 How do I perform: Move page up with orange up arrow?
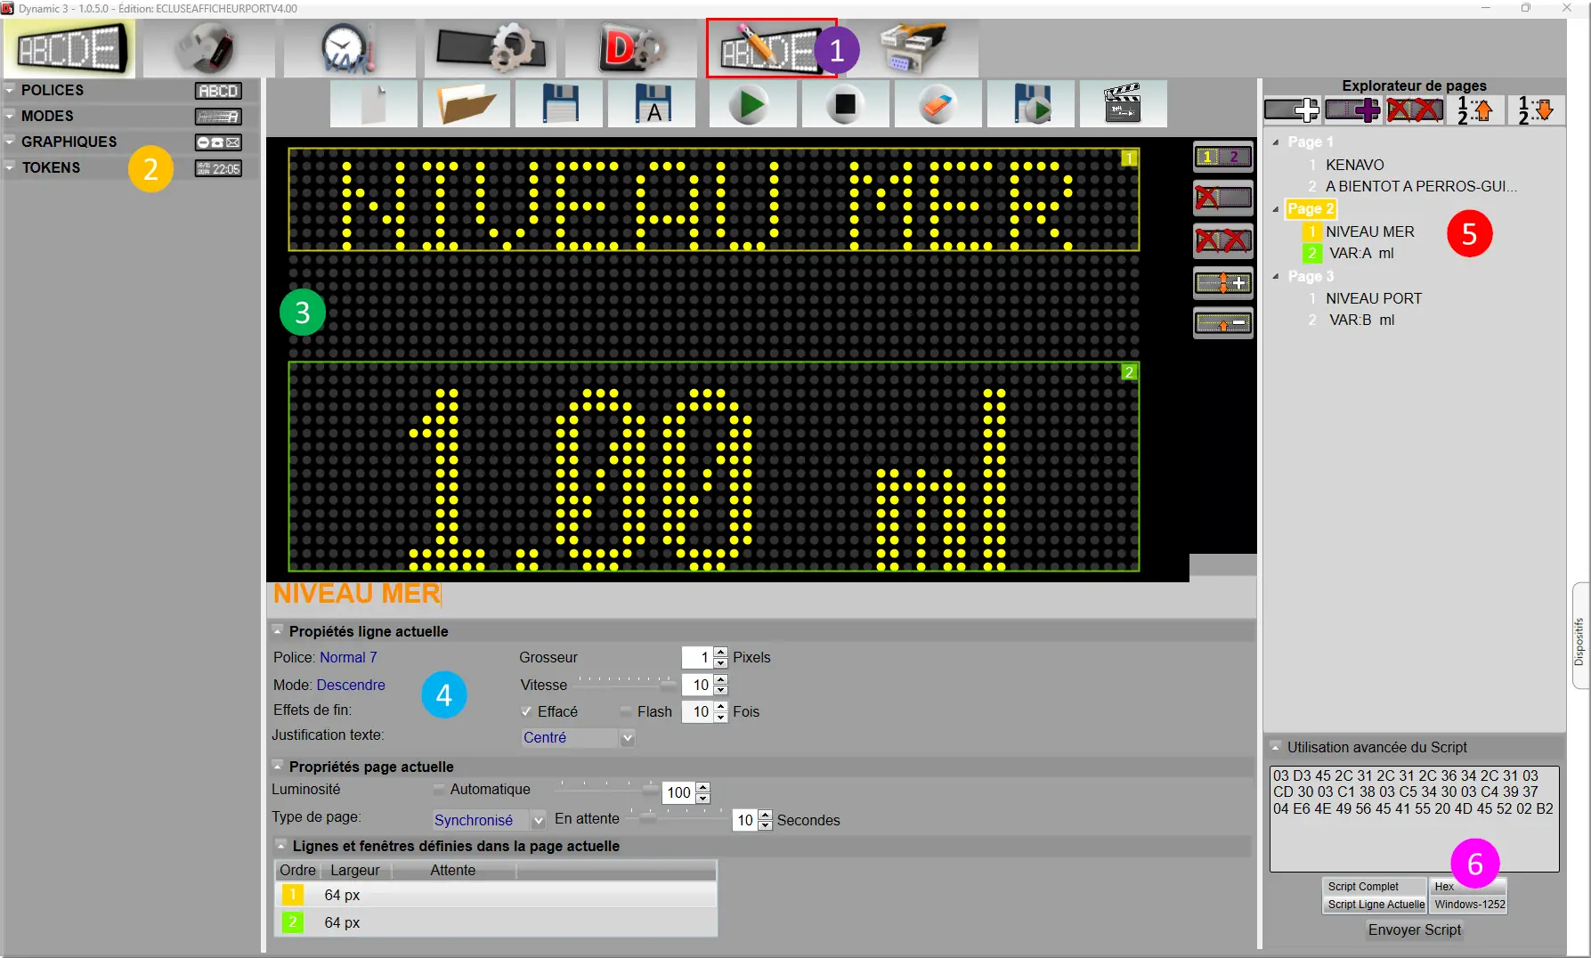[1474, 110]
